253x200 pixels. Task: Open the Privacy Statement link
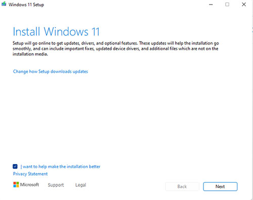point(30,174)
